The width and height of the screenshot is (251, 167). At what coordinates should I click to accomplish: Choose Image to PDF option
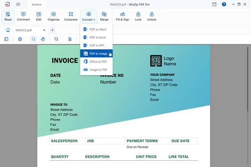tap(97, 70)
